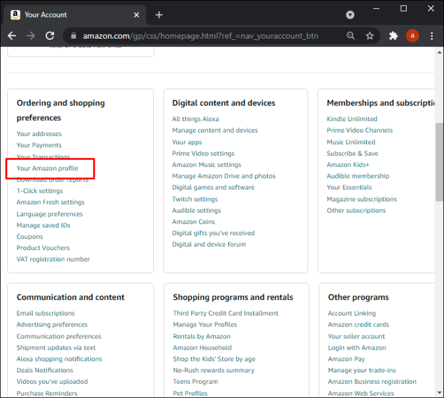The width and height of the screenshot is (444, 398).
Task: Open Account Linking link
Action: pyautogui.click(x=352, y=314)
